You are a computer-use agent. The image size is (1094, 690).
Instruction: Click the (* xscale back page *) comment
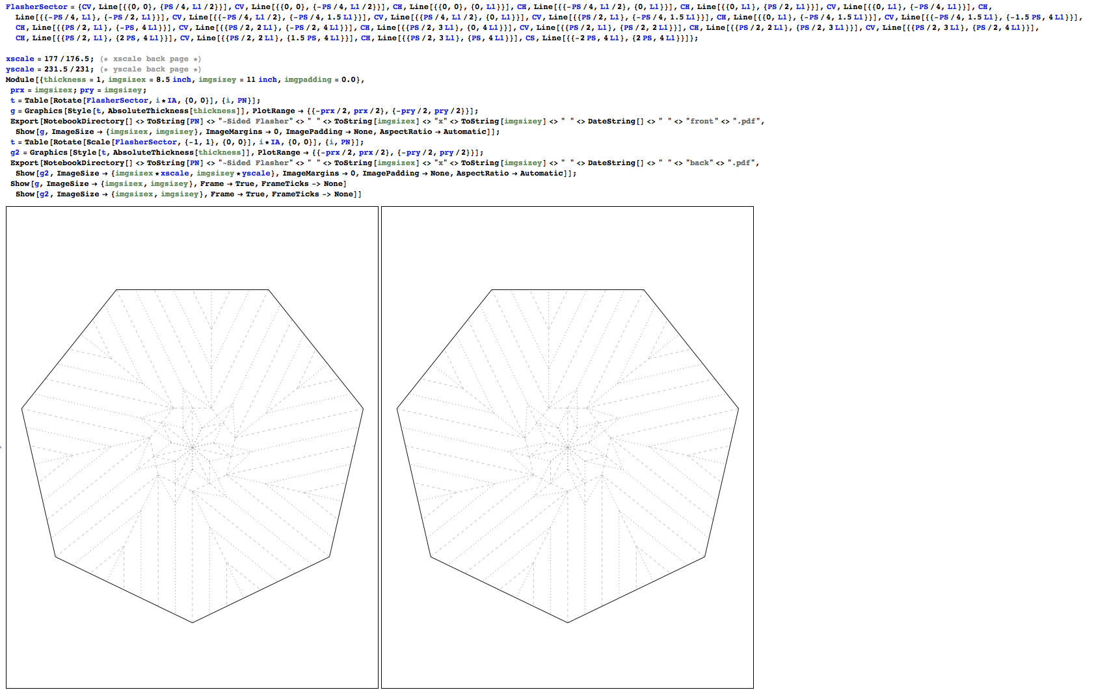tap(150, 59)
